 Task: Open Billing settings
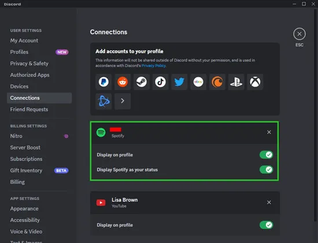pyautogui.click(x=39, y=182)
